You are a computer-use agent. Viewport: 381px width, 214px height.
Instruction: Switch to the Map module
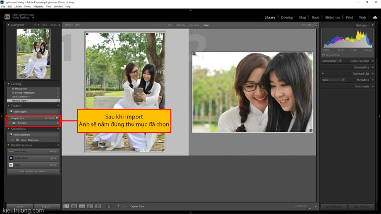click(302, 17)
